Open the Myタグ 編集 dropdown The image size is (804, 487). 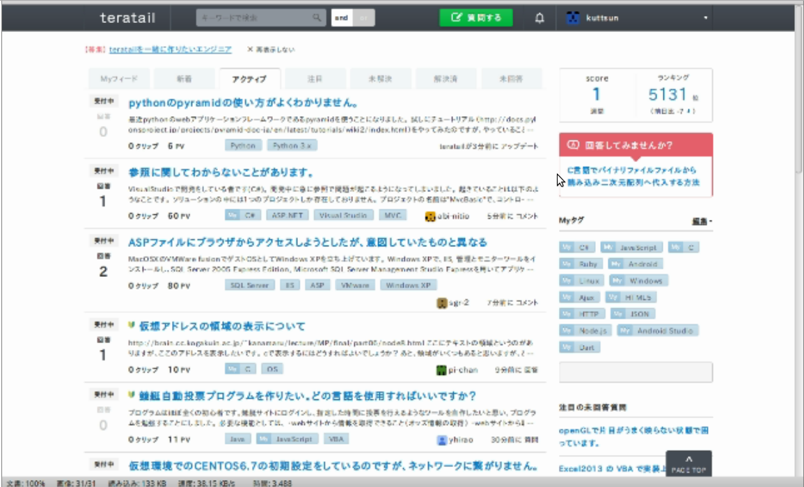(x=702, y=221)
